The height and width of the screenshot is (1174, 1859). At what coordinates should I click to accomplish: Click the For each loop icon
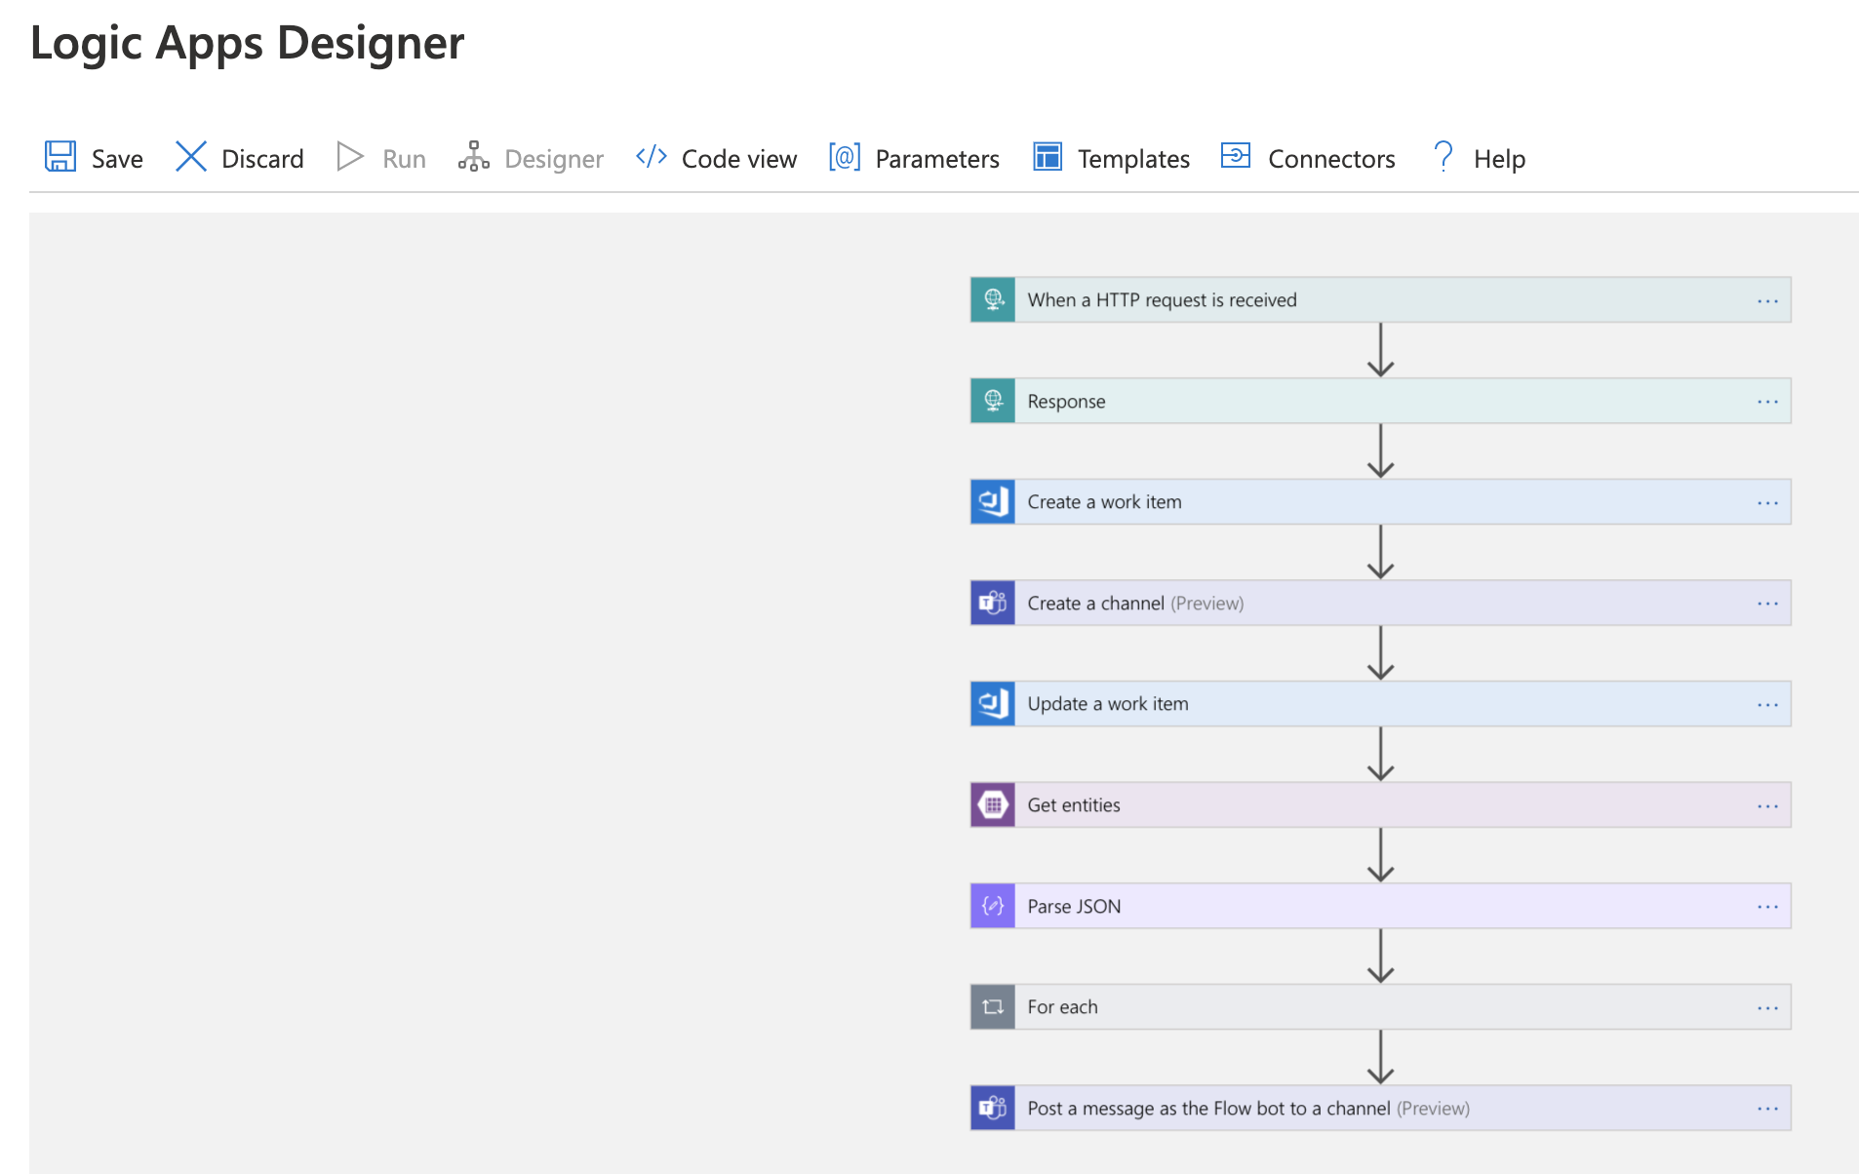(993, 1007)
